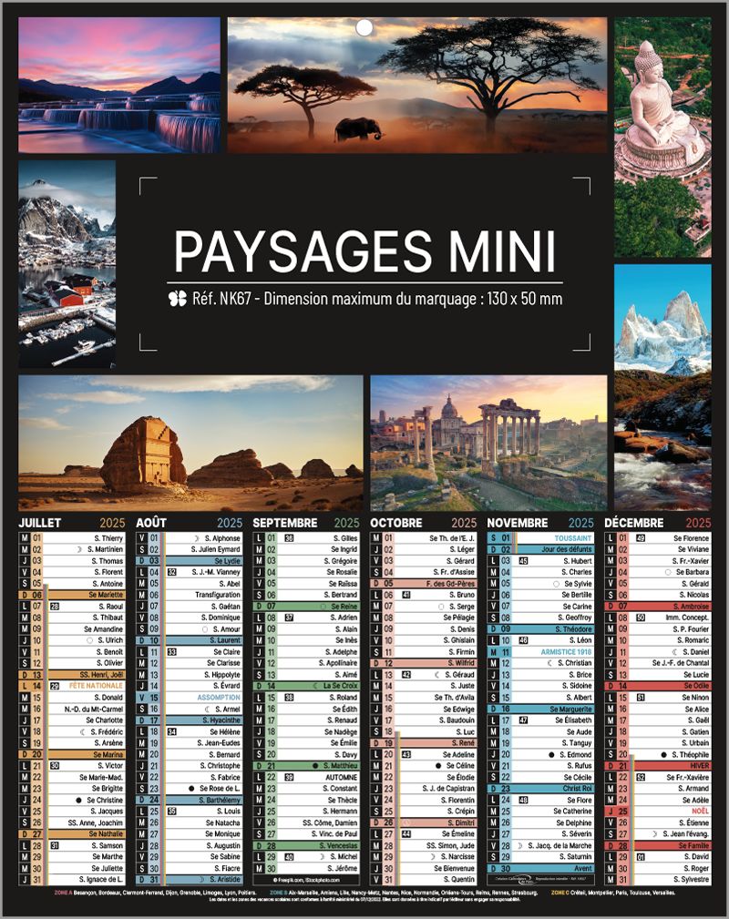Click the crescent moon beside S. Michel
The width and height of the screenshot is (729, 919).
(323, 857)
